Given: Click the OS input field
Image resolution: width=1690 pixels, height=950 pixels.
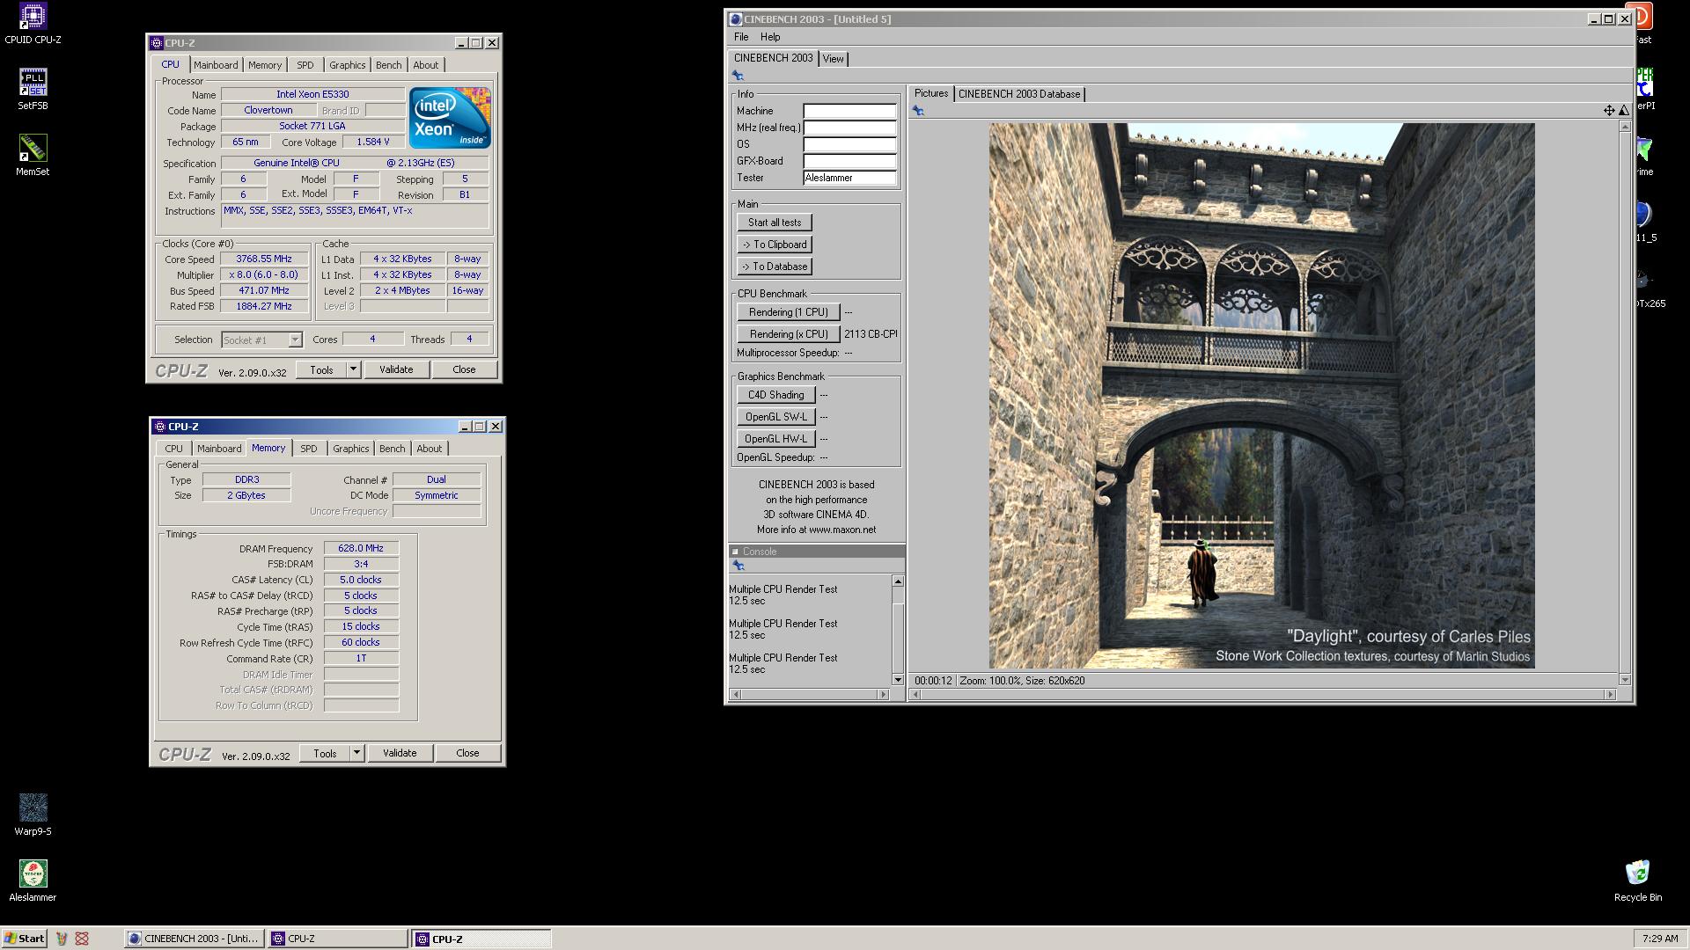Looking at the screenshot, I should 849,144.
